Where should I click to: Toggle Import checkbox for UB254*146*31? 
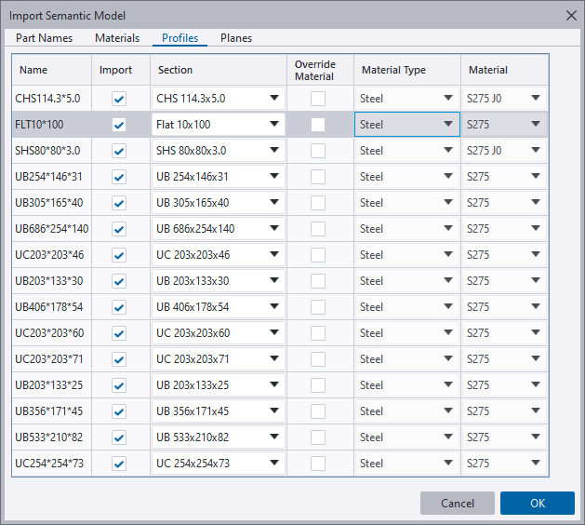coord(118,177)
